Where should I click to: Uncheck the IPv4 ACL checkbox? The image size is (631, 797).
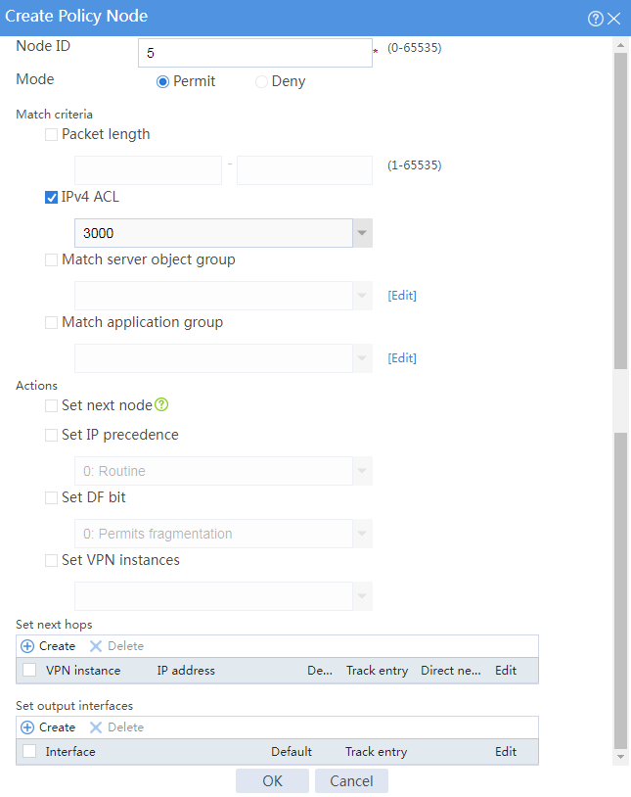(51, 197)
